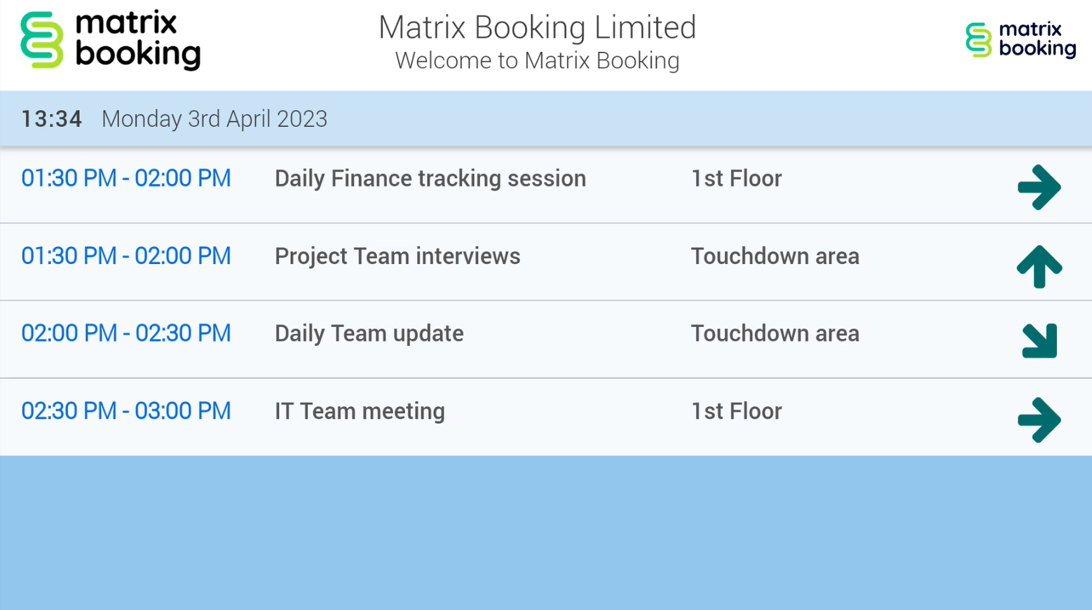1092x610 pixels.
Task: Click the Matrix Booking Limited heading
Action: [x=537, y=28]
